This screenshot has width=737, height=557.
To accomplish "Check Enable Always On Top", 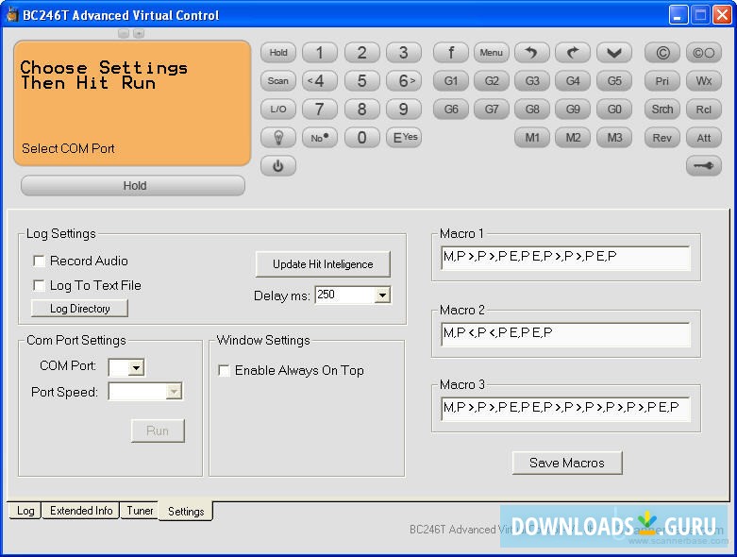I will point(225,370).
